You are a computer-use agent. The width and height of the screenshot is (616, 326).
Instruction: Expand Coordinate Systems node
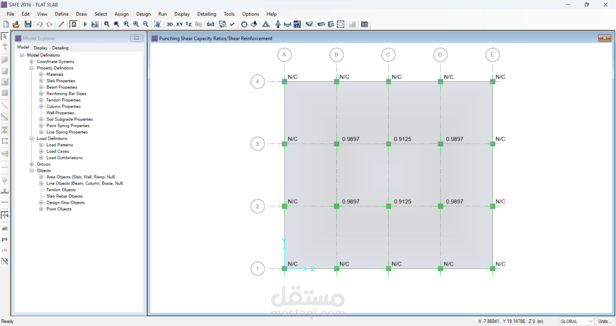point(31,62)
